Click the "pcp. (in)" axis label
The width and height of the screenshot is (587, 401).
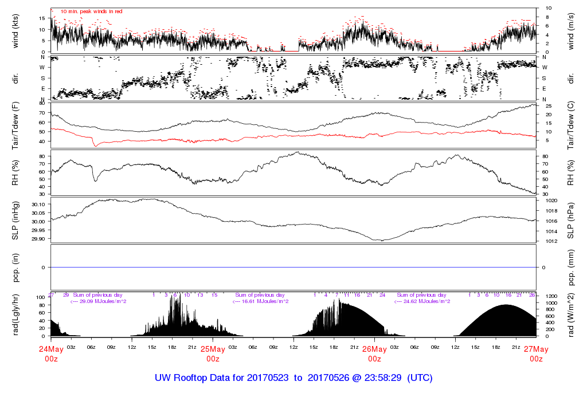click(x=15, y=267)
